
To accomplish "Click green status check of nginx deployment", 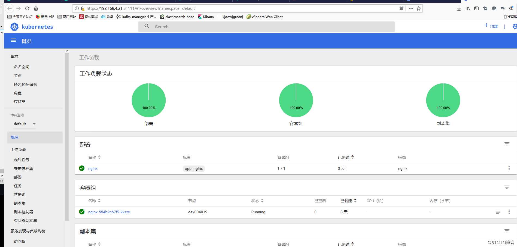I will point(82,168).
